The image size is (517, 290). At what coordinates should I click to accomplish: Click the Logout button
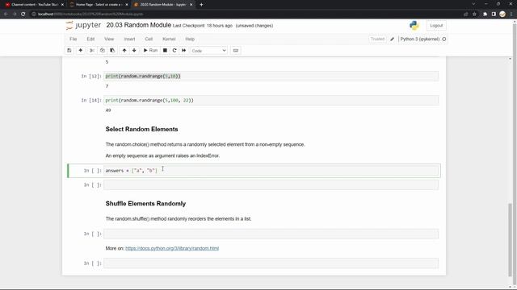[436, 26]
